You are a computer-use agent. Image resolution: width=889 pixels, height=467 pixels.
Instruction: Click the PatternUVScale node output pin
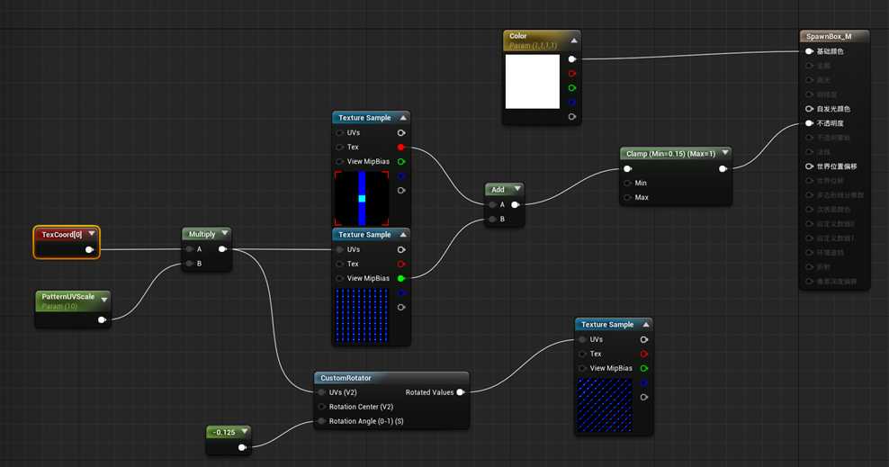click(x=102, y=319)
